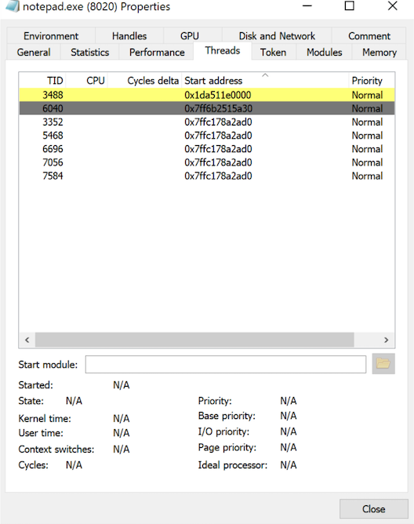This screenshot has width=414, height=524.
Task: Click the horizontal scrollbar thumb
Action: (194, 340)
